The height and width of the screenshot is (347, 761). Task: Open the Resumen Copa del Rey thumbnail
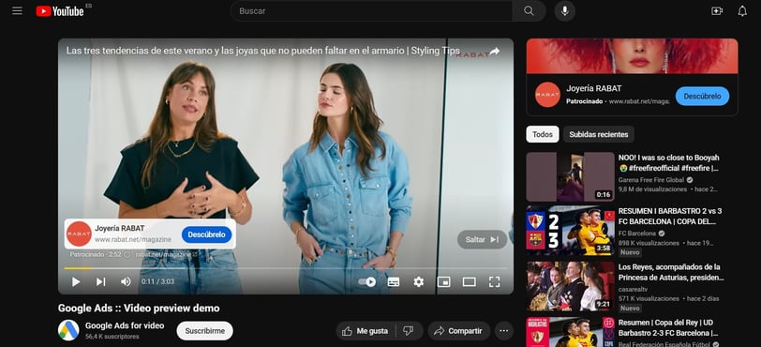(570, 332)
